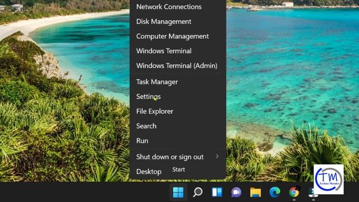Launch Computer Management

click(x=178, y=36)
